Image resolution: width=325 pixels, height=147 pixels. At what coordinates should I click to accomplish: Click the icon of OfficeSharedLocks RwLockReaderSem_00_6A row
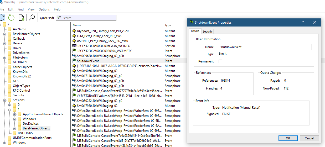pos(74,126)
